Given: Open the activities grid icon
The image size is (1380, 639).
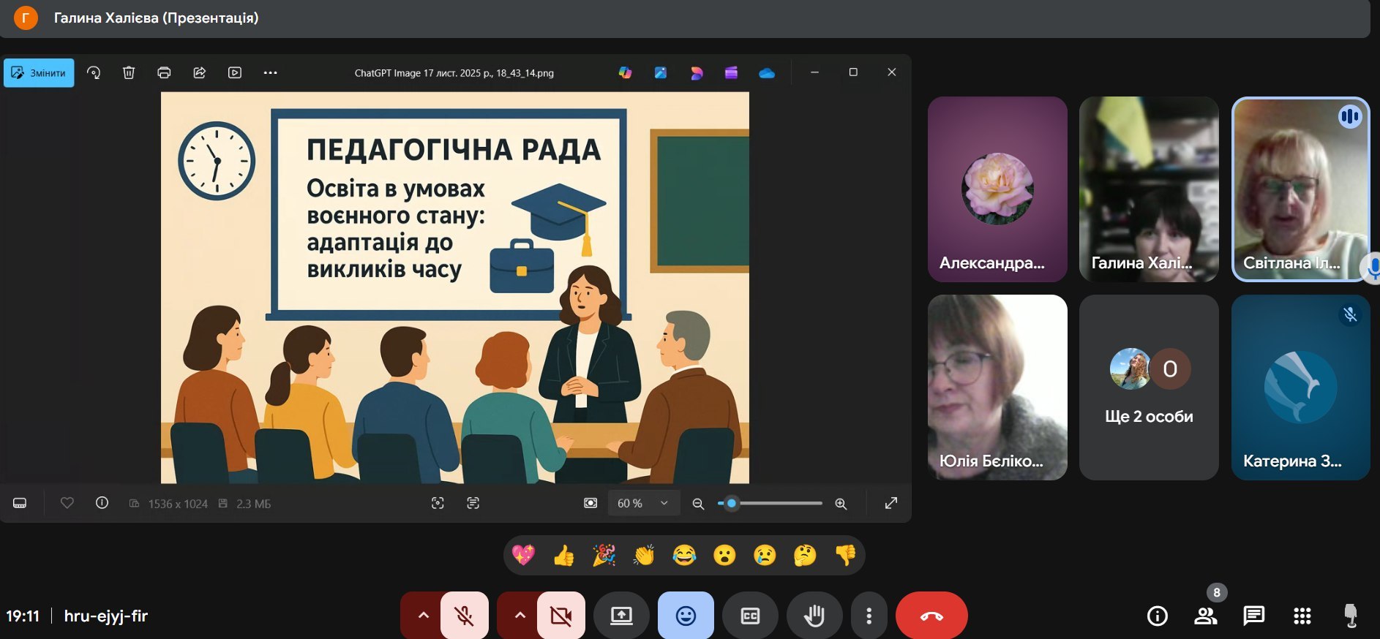Looking at the screenshot, I should click(x=1302, y=616).
